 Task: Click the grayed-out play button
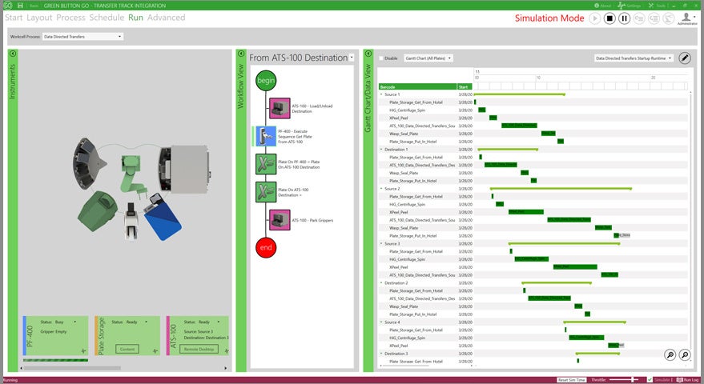594,18
